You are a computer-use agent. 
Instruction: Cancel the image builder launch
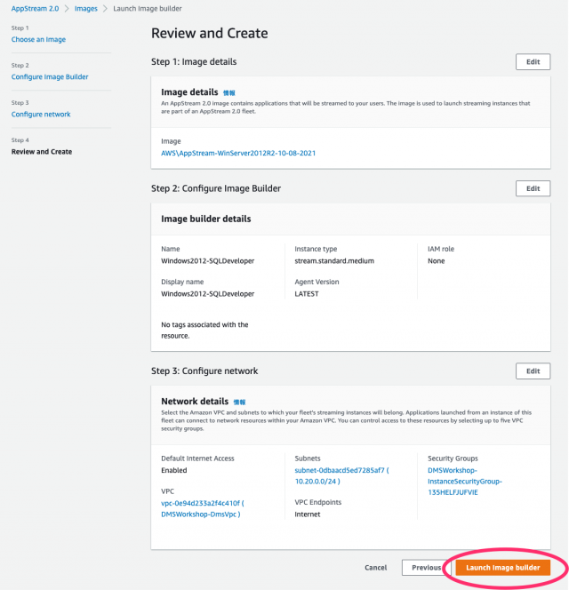(375, 568)
